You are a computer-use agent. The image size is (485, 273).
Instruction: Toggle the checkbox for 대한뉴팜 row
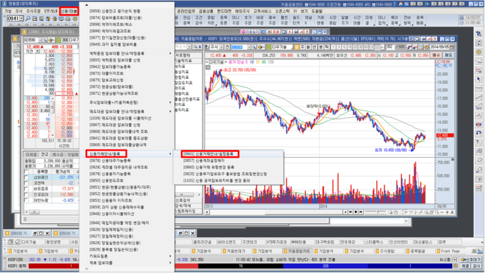[26, 200]
